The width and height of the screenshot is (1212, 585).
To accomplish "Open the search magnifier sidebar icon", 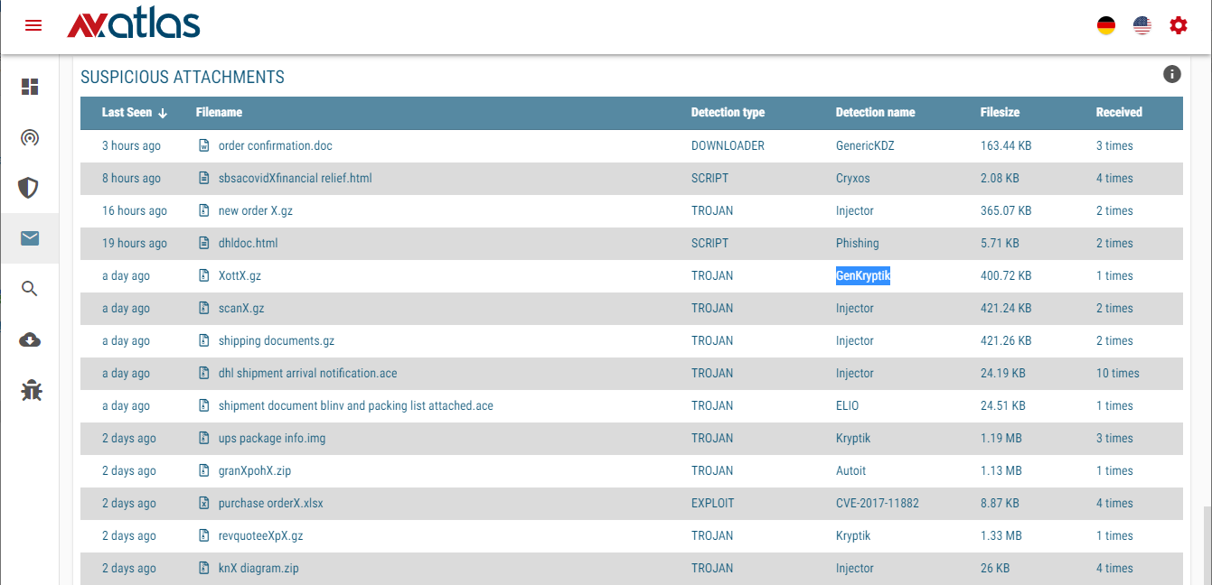I will 30,289.
